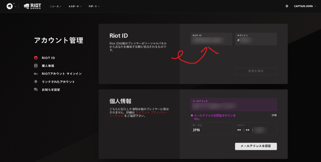
Task: Click the key icon for RIOTアカウント サインイン
Action: 36,74
